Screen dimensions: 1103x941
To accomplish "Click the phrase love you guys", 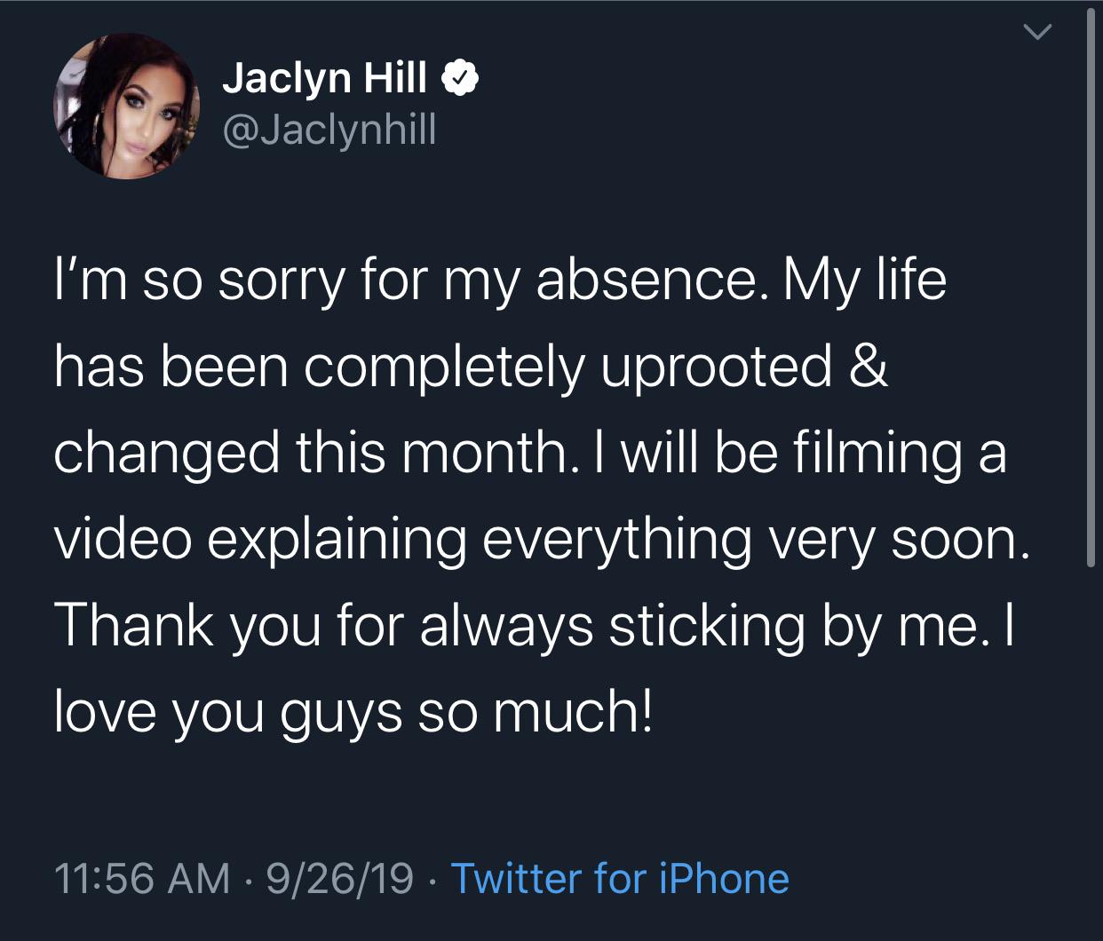I will 231,708.
